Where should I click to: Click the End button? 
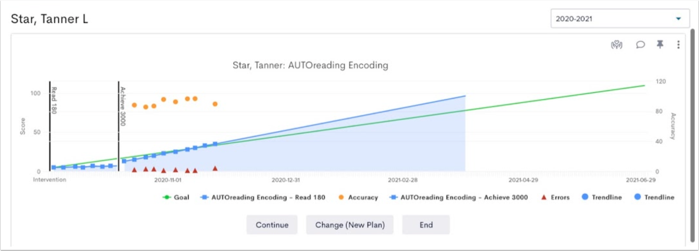[426, 225]
